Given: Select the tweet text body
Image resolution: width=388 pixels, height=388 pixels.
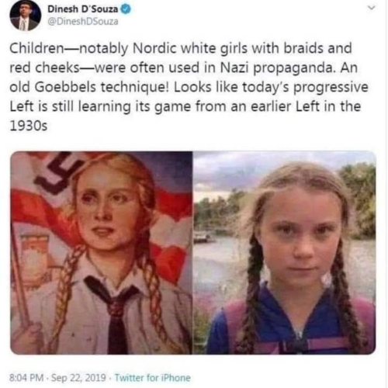Looking at the screenshot, I should tap(189, 87).
